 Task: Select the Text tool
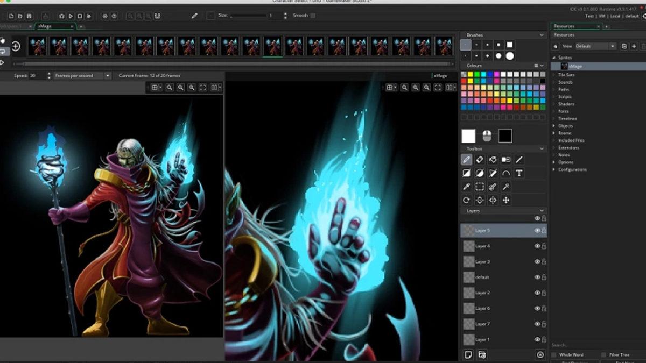pos(519,173)
